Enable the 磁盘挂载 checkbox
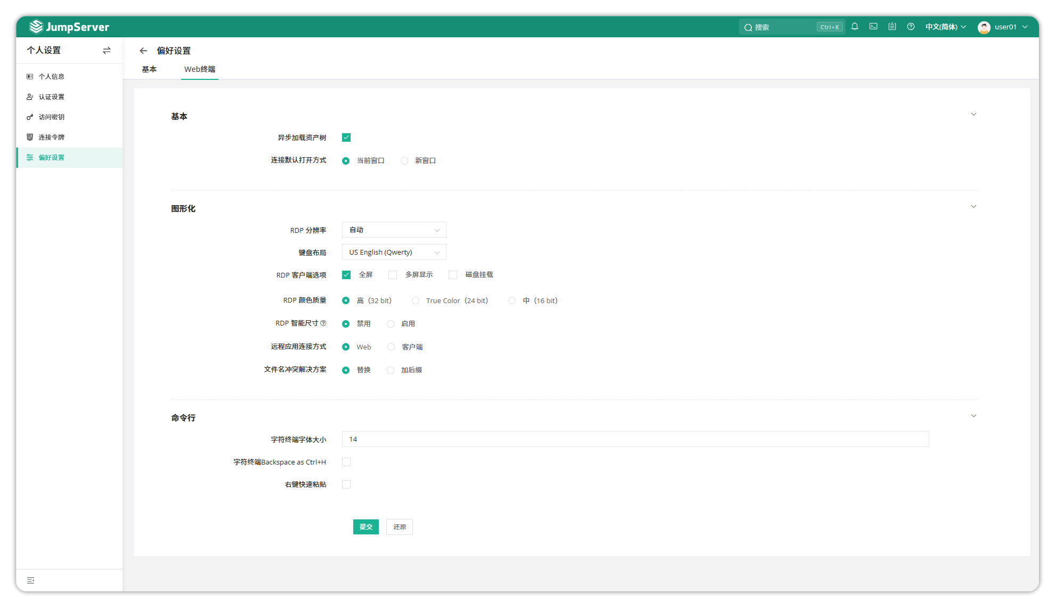This screenshot has height=602, width=1055. [x=453, y=275]
